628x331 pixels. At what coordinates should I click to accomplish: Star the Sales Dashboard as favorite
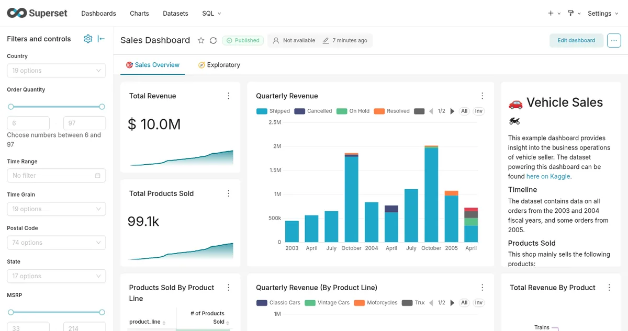pyautogui.click(x=201, y=40)
